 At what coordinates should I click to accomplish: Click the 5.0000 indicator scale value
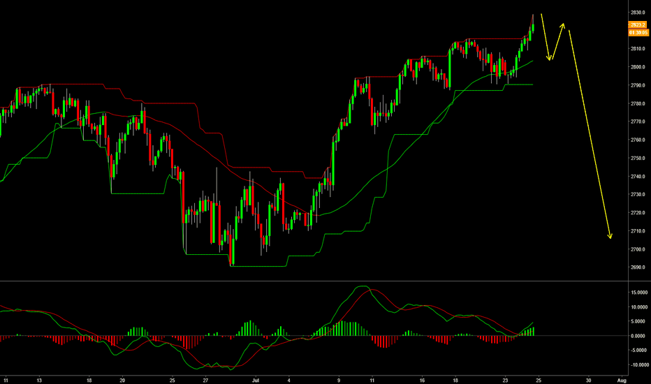(x=639, y=321)
